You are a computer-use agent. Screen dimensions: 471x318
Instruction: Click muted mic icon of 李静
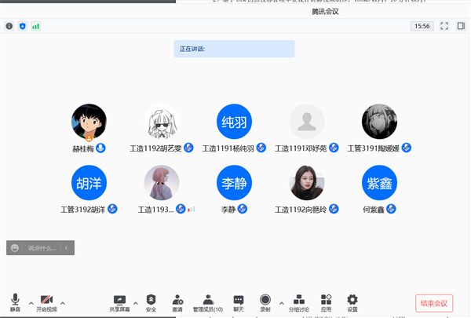pos(243,209)
